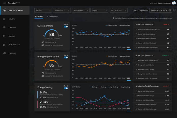The height and width of the screenshot is (118, 177).
Task: Open the Region dropdown filter
Action: pos(43,10)
